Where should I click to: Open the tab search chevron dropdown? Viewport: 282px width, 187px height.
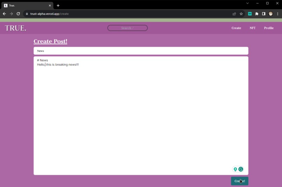tap(247, 3)
